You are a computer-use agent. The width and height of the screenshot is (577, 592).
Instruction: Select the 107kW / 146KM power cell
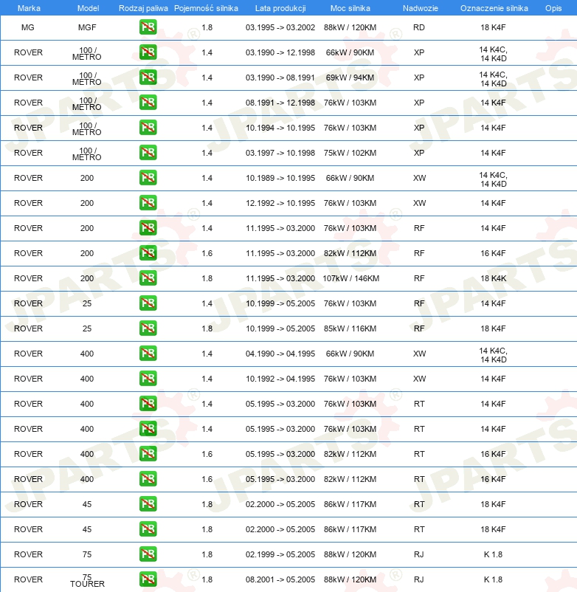tap(351, 278)
